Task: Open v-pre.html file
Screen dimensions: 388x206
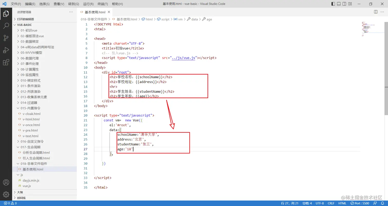Action: (x=45, y=130)
